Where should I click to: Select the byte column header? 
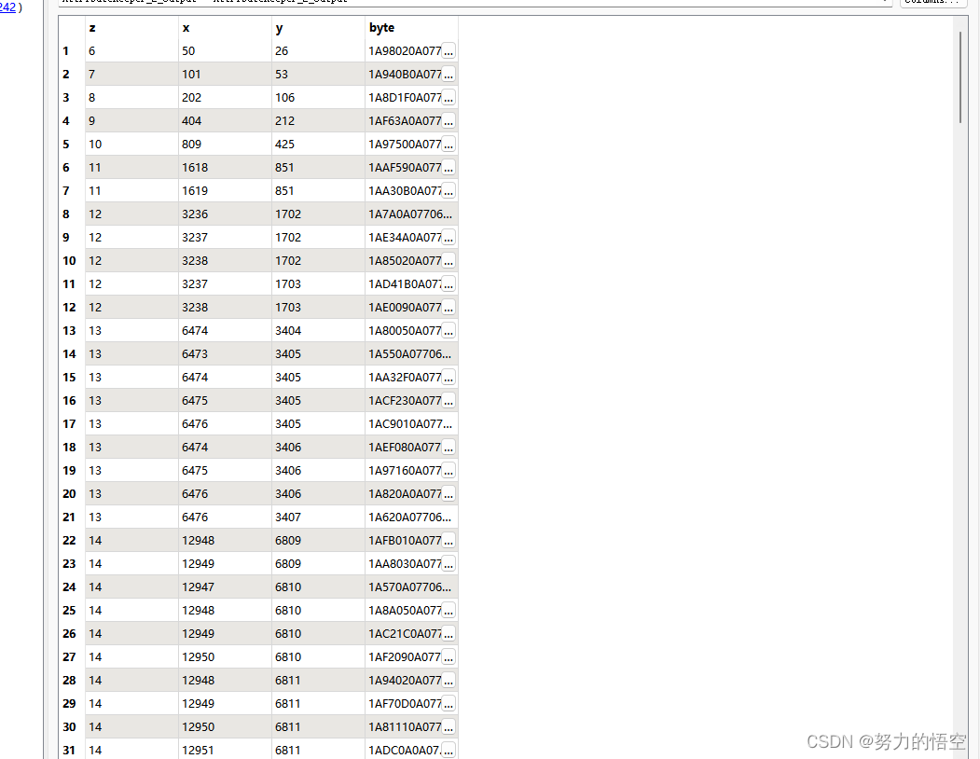pyautogui.click(x=411, y=28)
